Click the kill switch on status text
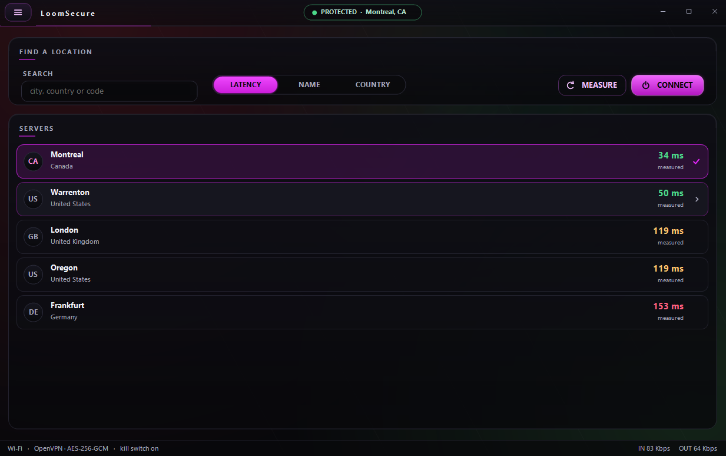This screenshot has width=726, height=456. point(140,449)
